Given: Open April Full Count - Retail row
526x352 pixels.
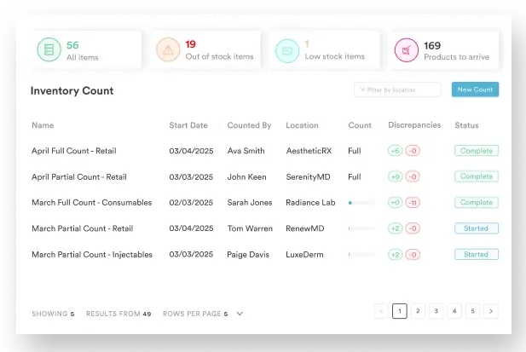Looking at the screenshot, I should tap(265, 151).
